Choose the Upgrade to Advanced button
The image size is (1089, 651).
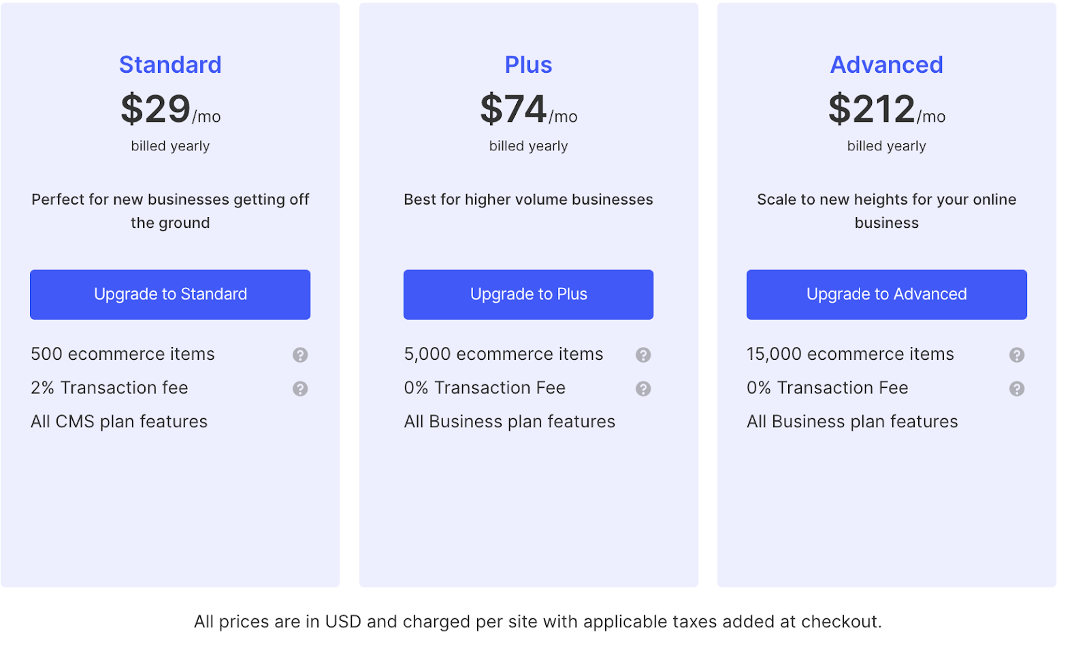pos(886,295)
